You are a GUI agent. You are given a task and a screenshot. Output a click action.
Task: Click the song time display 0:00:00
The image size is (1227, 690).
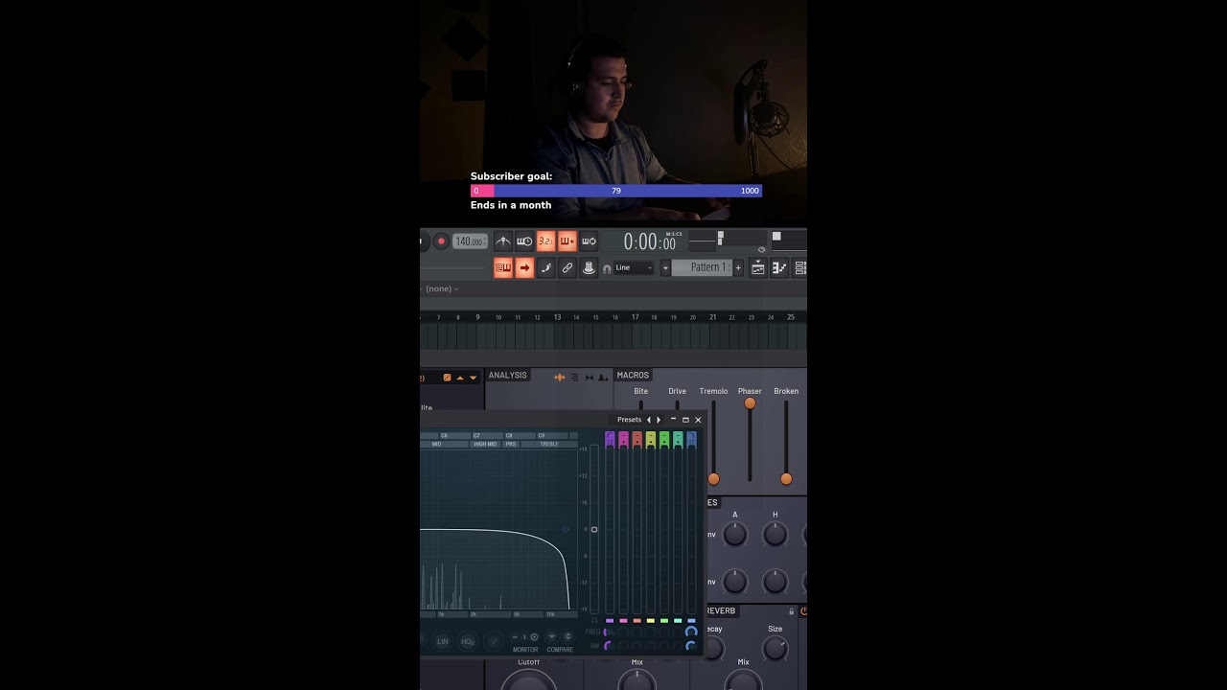click(x=650, y=242)
